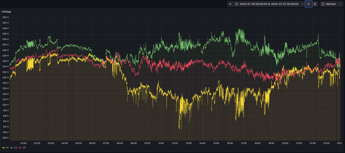The width and height of the screenshot is (345, 153).
Task: Toggle L1 series via legend label
Action: point(8,148)
